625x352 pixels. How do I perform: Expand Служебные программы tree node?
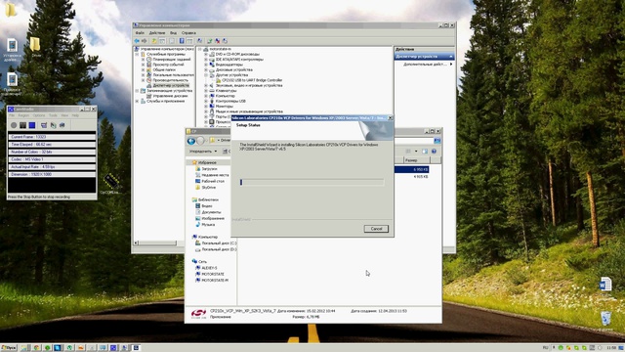[138, 54]
